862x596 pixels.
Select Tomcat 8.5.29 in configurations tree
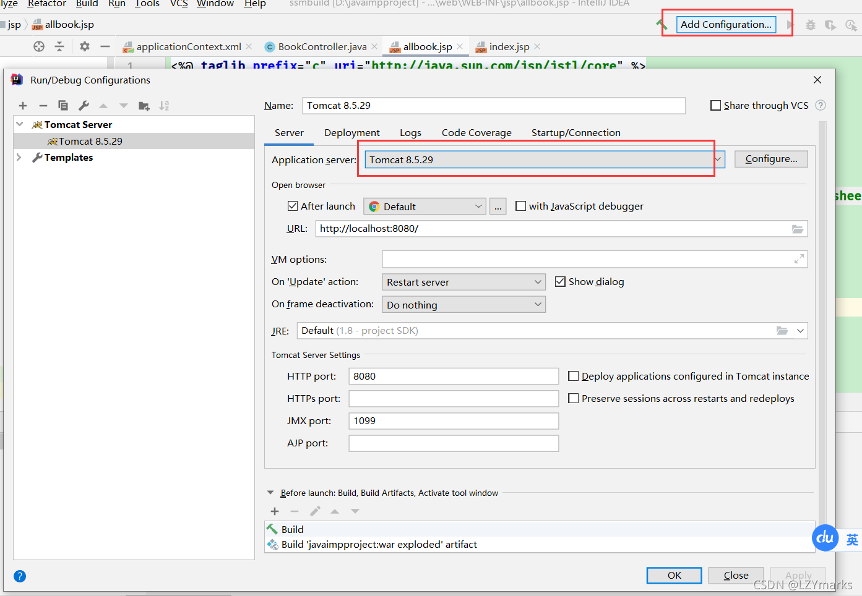click(134, 141)
